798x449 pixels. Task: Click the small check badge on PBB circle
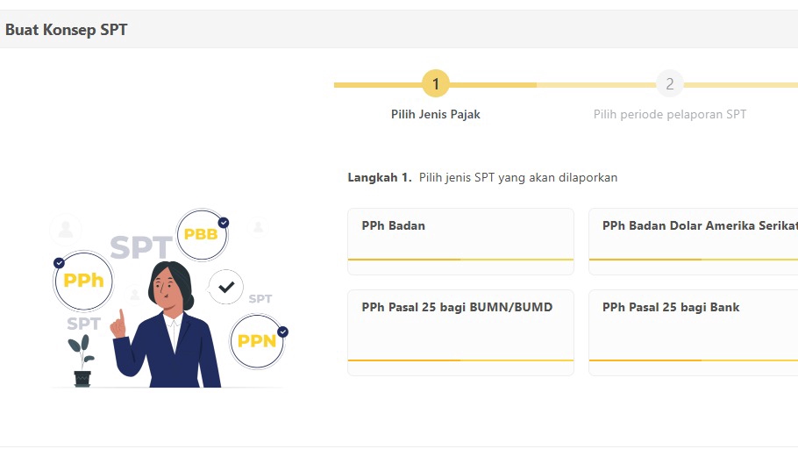click(224, 223)
